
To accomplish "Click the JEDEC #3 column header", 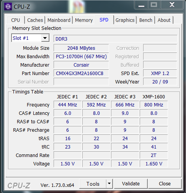I will (125, 97).
